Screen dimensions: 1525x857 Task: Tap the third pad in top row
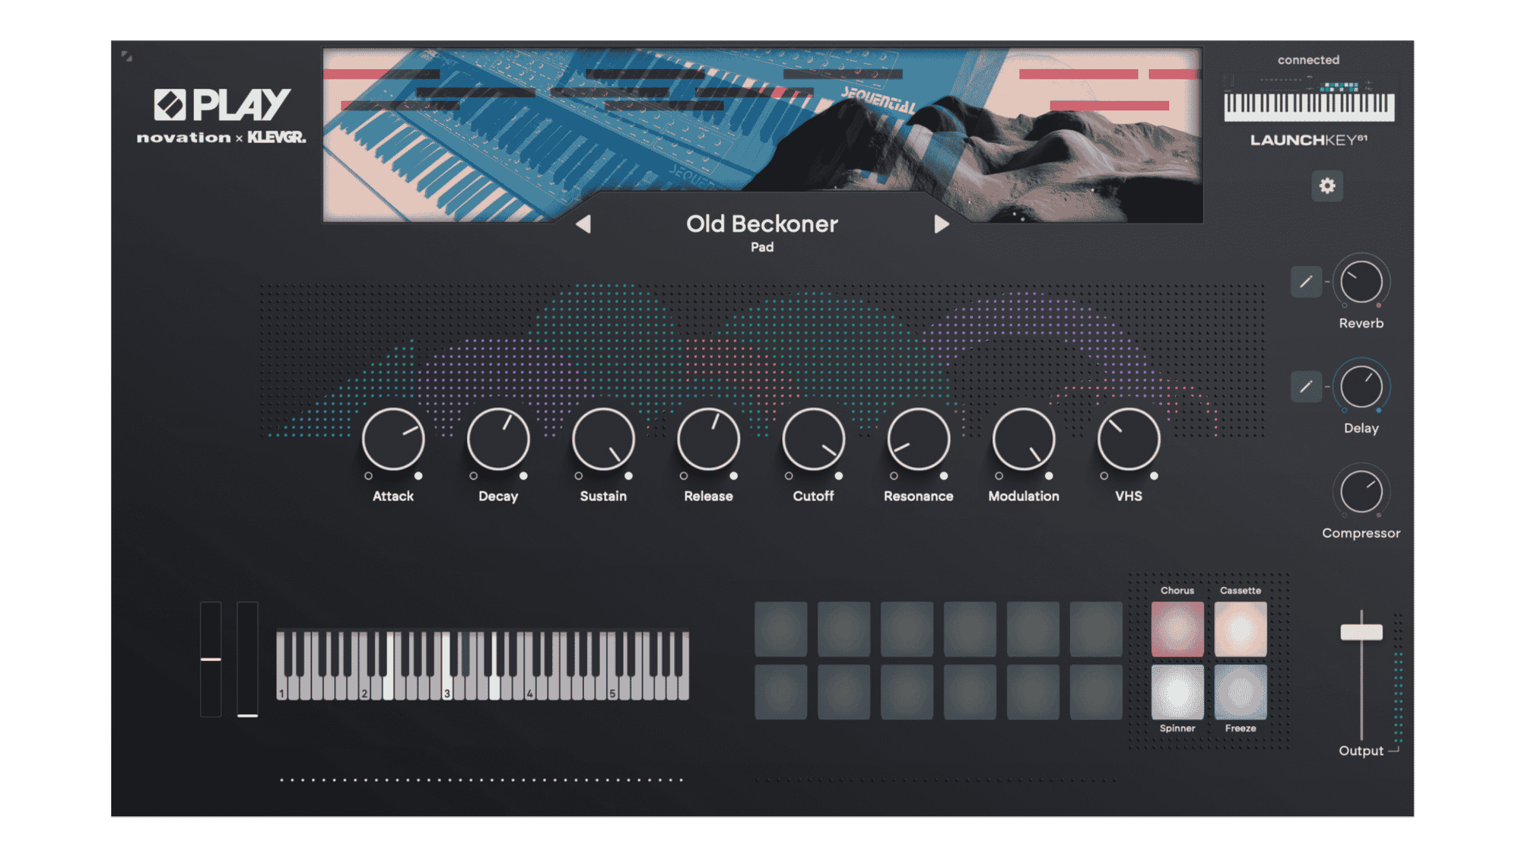[x=907, y=628]
